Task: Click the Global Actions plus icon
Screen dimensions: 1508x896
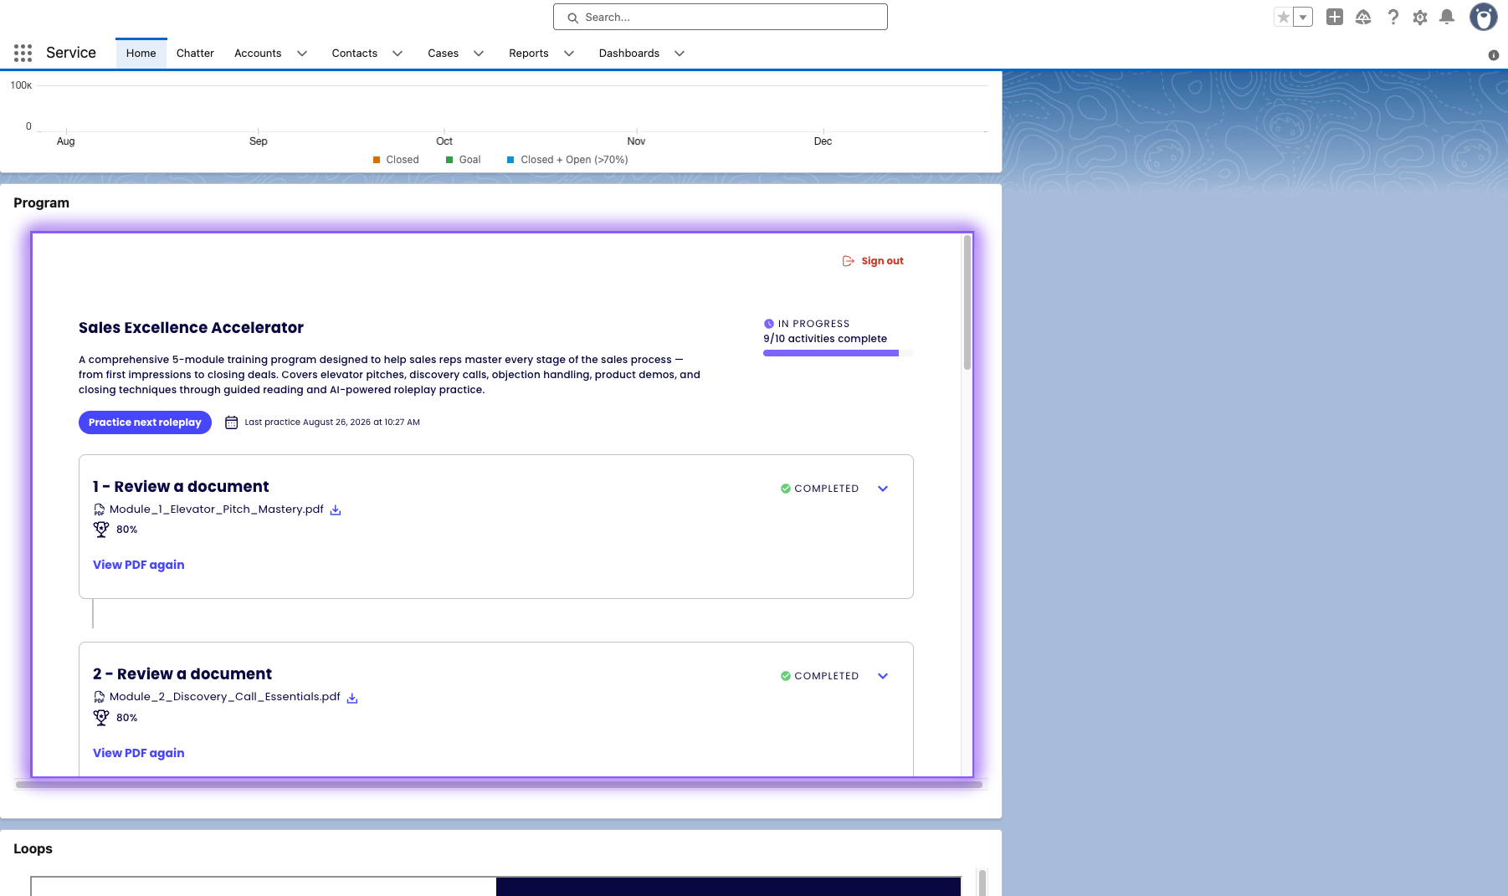Action: point(1335,17)
